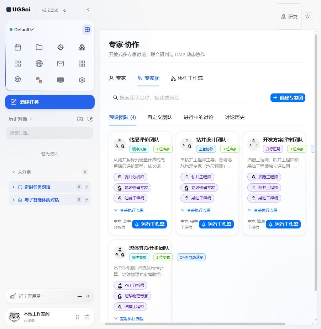Screen dimensions: 321x329
Task: Switch to the 专家 tab
Action: pos(117,78)
